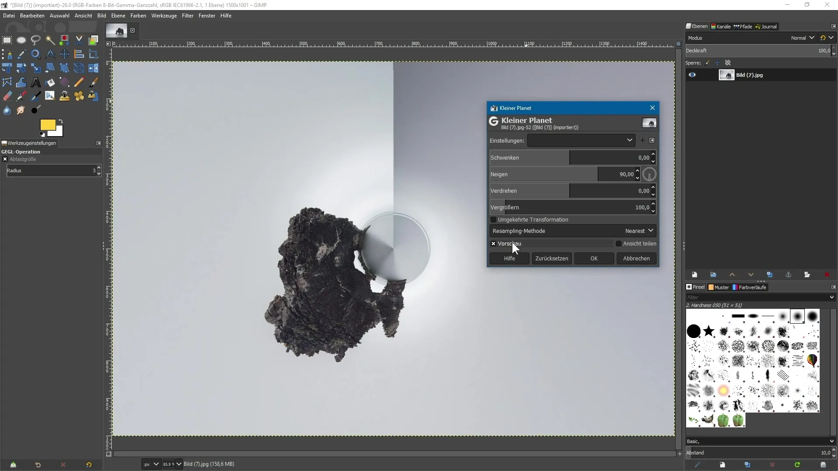Duplicate the current layer
Image resolution: width=838 pixels, height=471 pixels.
769,275
